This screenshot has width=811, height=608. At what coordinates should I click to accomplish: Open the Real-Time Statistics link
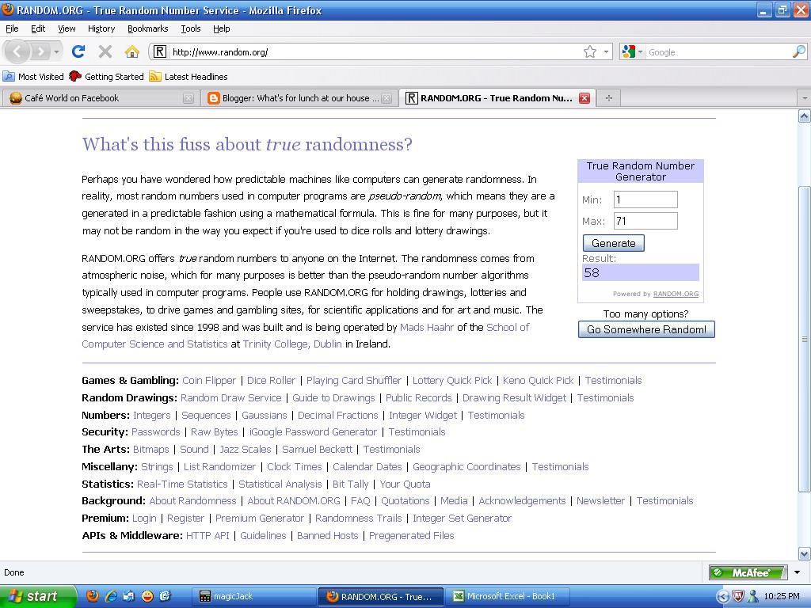(x=182, y=484)
